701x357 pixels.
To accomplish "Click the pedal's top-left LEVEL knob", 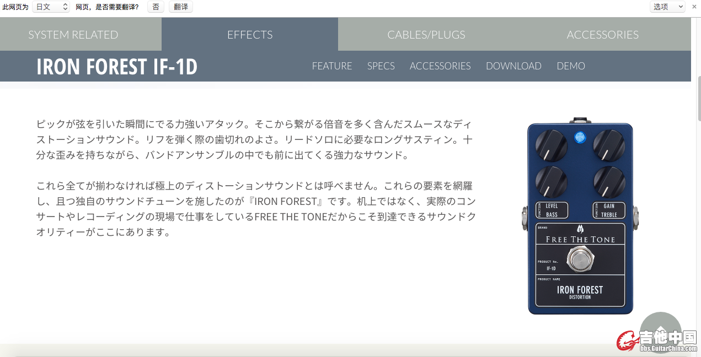I will point(552,146).
